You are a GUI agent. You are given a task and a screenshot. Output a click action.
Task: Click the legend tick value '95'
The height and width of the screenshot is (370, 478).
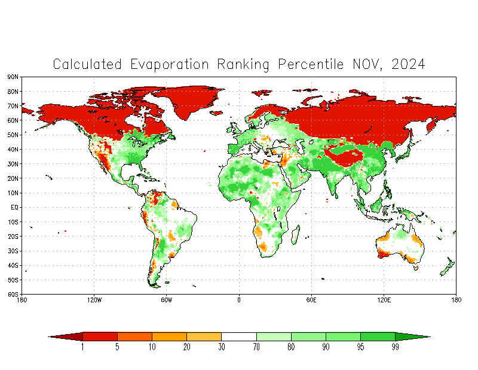point(361,347)
